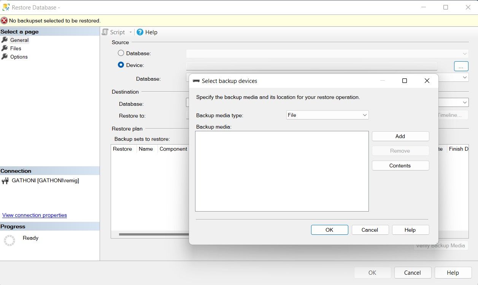Screen dimensions: 478x285
Task: Click the Restore Database window title icon
Action: coord(6,7)
